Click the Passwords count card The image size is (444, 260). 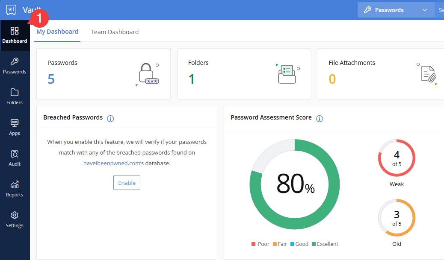pos(104,74)
